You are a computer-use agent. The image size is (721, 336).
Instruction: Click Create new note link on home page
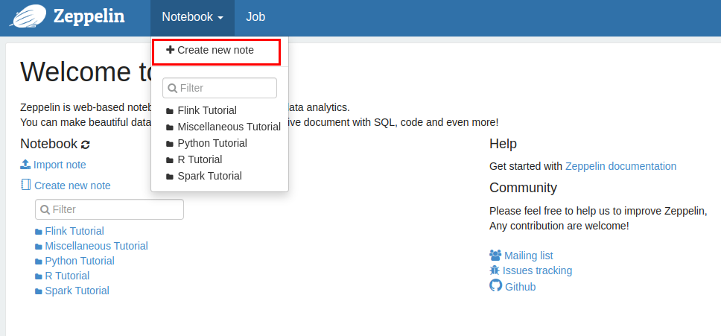click(72, 186)
